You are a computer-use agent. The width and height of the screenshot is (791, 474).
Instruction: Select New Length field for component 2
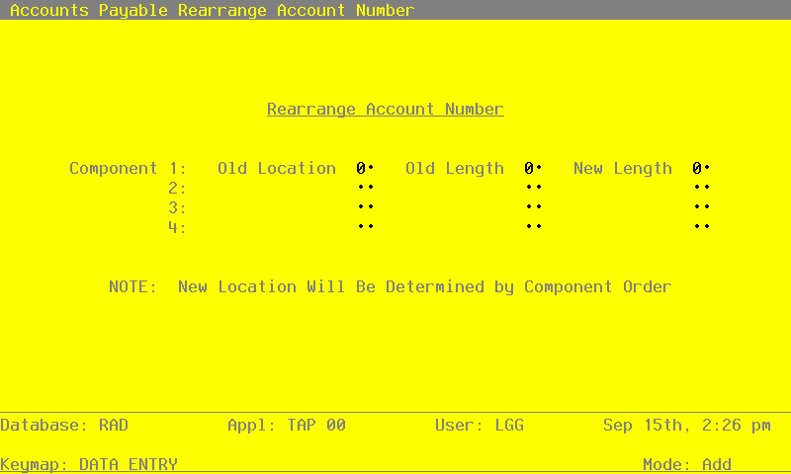coord(701,188)
